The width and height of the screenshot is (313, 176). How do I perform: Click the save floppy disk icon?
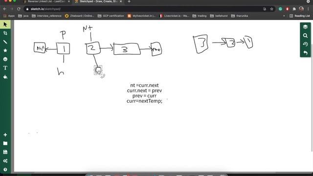pos(5,152)
